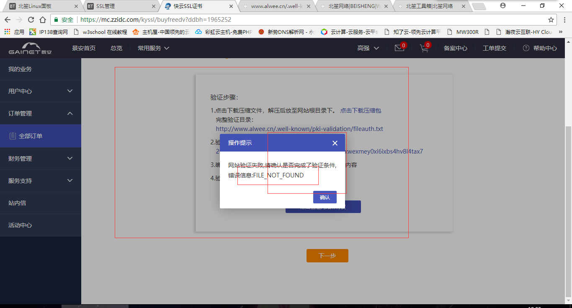Open the 新势DNS解析网 bookmark
572x308 pixels.
[286, 32]
